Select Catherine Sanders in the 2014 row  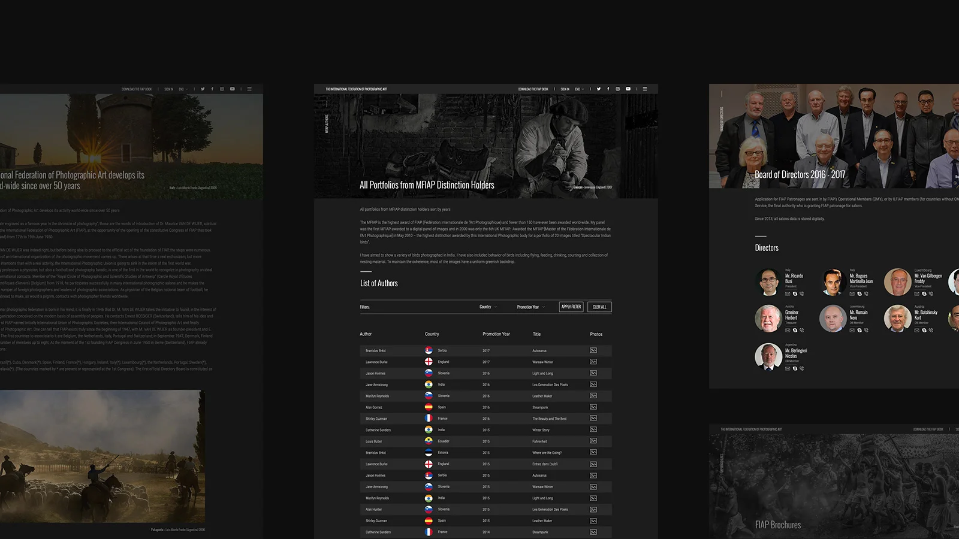click(378, 532)
